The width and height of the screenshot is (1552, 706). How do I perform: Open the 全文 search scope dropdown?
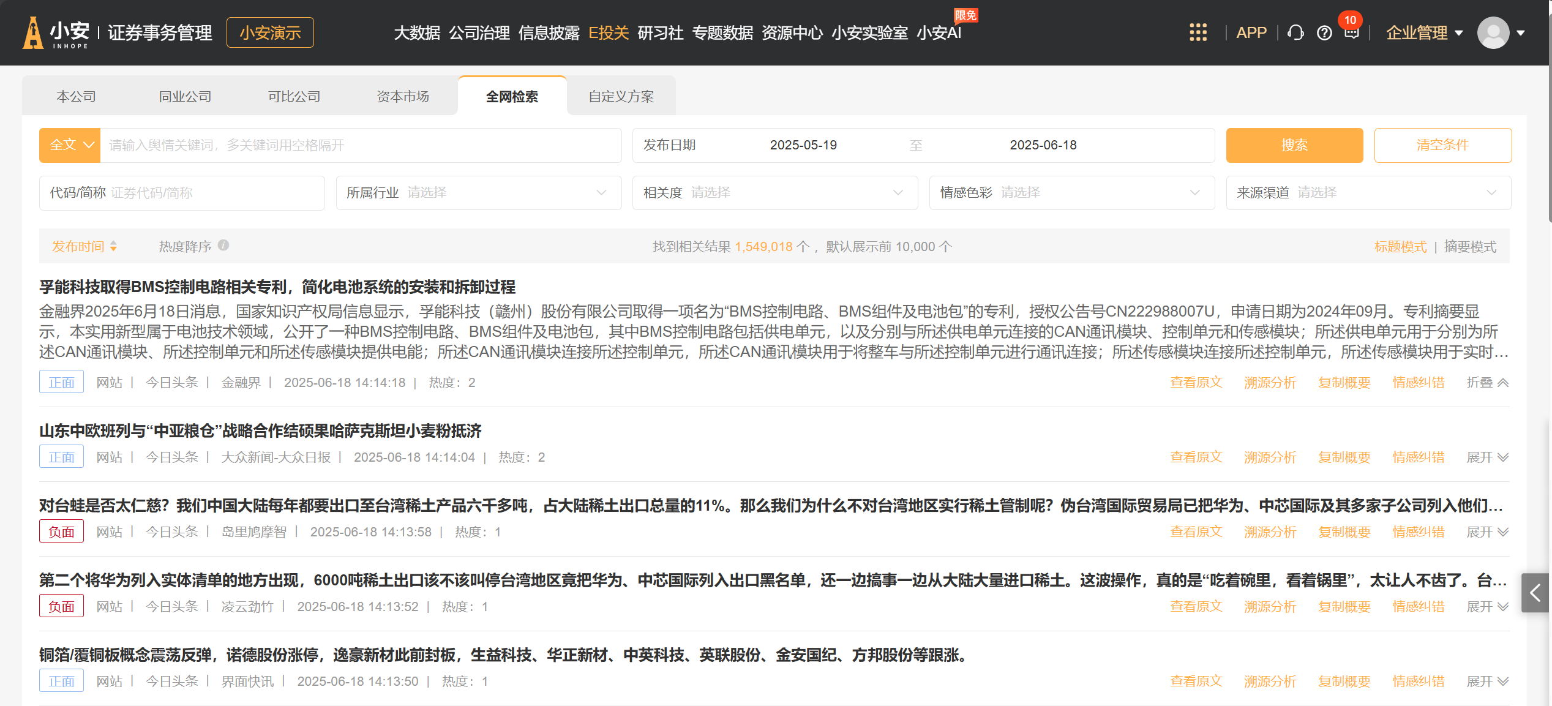[x=70, y=145]
